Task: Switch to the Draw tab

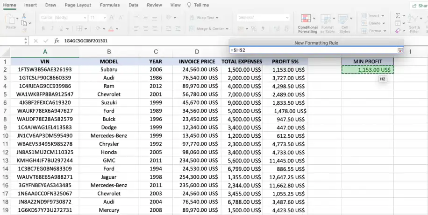Action: tap(51, 5)
